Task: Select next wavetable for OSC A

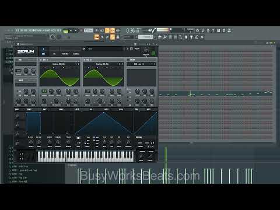Action: (x=79, y=64)
